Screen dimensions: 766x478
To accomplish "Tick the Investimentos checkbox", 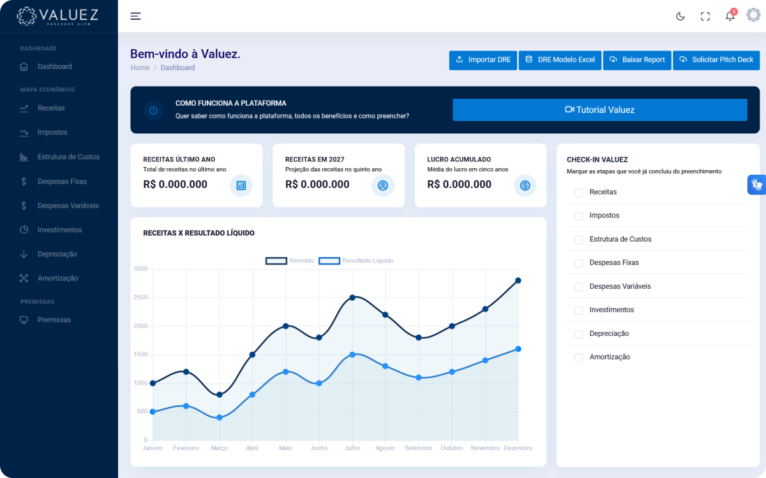I will (x=579, y=310).
